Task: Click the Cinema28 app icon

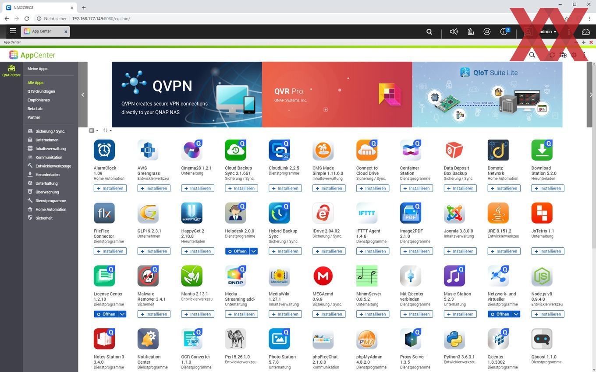Action: 192,150
